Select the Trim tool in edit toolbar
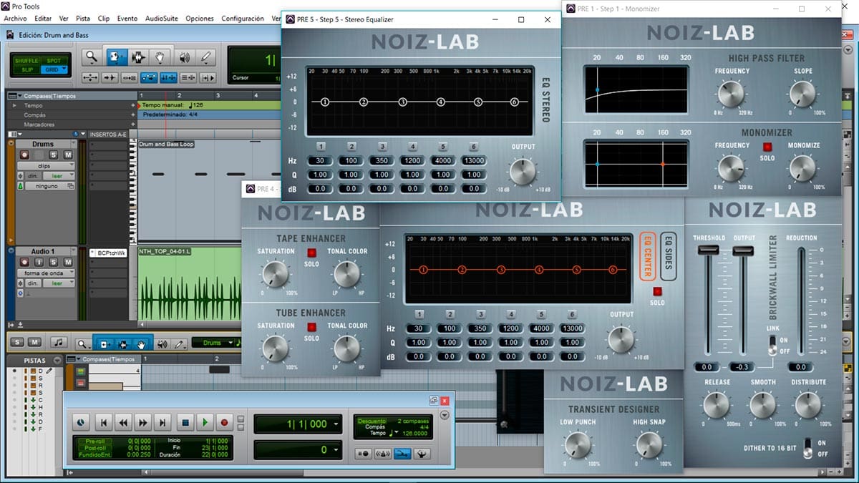Image resolution: width=859 pixels, height=483 pixels. pos(117,57)
